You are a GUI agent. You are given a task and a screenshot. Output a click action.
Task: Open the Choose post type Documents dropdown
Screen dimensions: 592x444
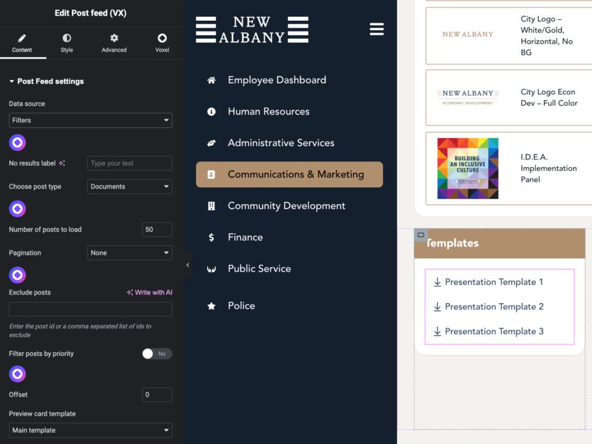coord(129,187)
